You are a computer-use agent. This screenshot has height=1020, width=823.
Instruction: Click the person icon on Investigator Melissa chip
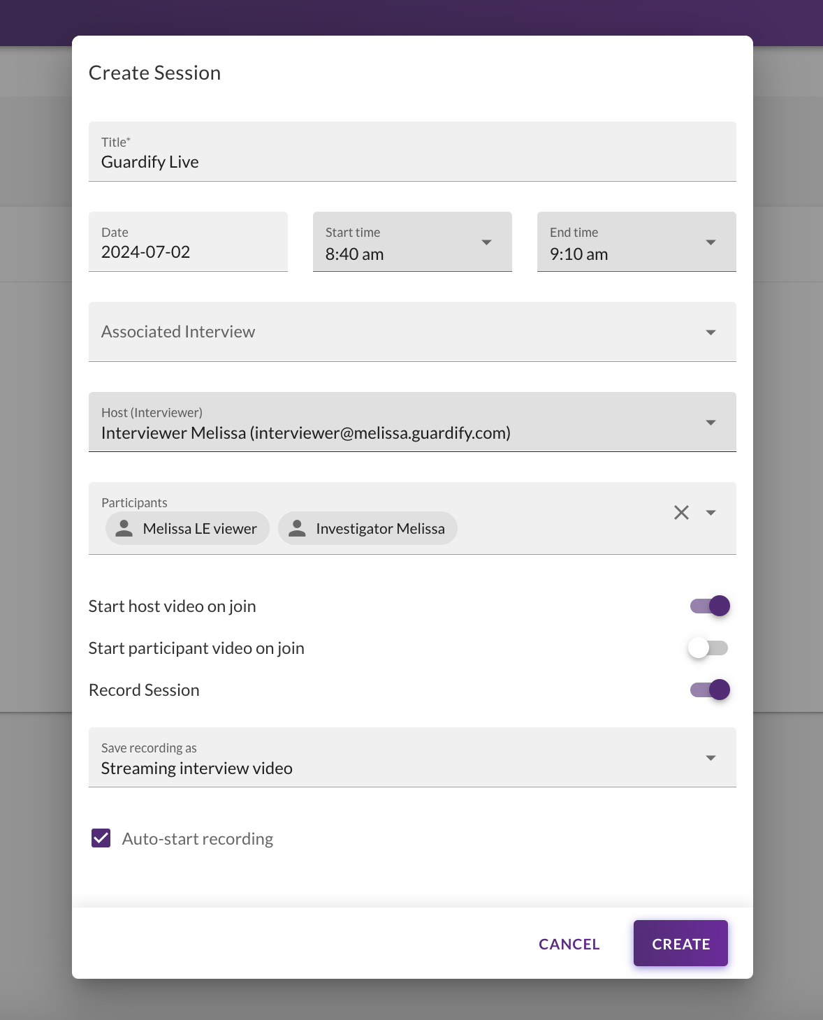(x=297, y=528)
